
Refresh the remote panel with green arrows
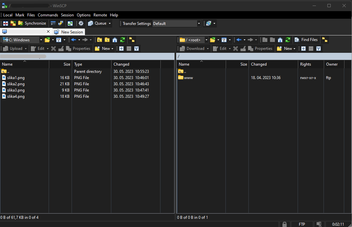(x=288, y=40)
